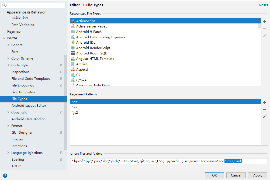Expand the Emmet node
Image resolution: width=270 pixels, height=180 pixels.
(8, 126)
